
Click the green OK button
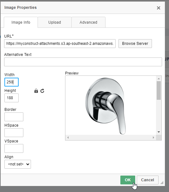coord(128,180)
